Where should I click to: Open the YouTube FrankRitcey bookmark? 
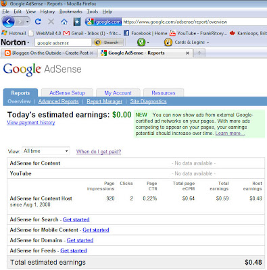point(198,33)
